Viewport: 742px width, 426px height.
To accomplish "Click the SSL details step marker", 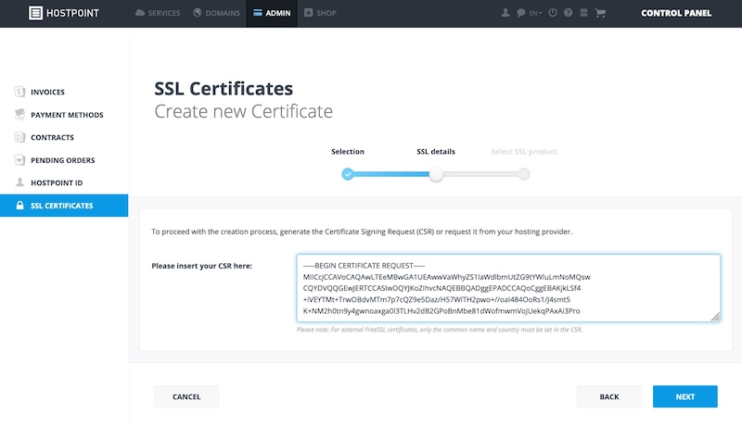I will pos(436,174).
